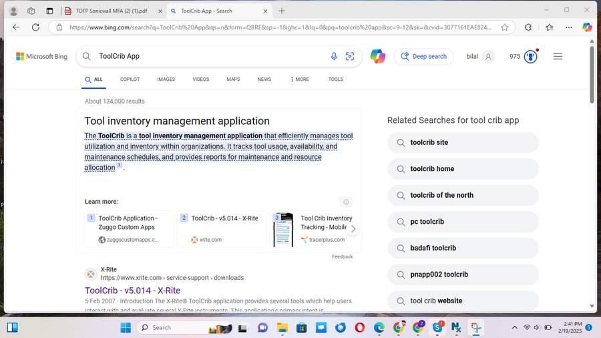The height and width of the screenshot is (338, 601).
Task: Open the bilal account profile
Action: (x=480, y=56)
